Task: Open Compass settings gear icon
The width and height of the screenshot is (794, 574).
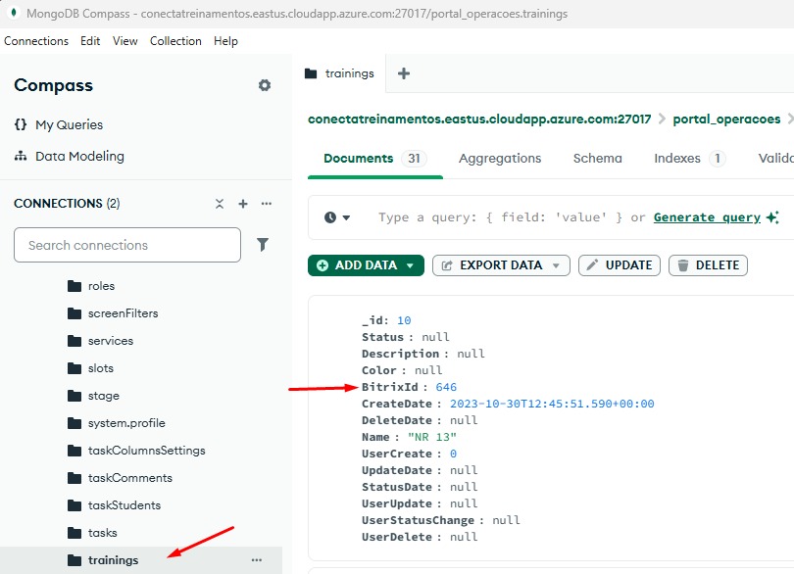Action: (265, 85)
